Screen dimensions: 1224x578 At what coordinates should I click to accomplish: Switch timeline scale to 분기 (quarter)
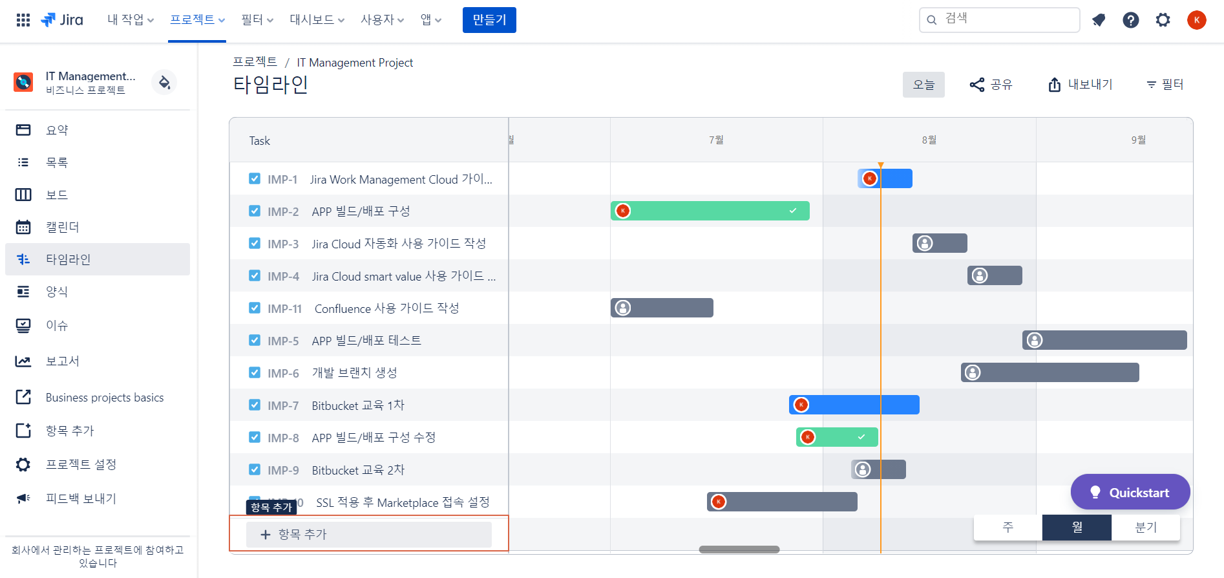[x=1146, y=527]
